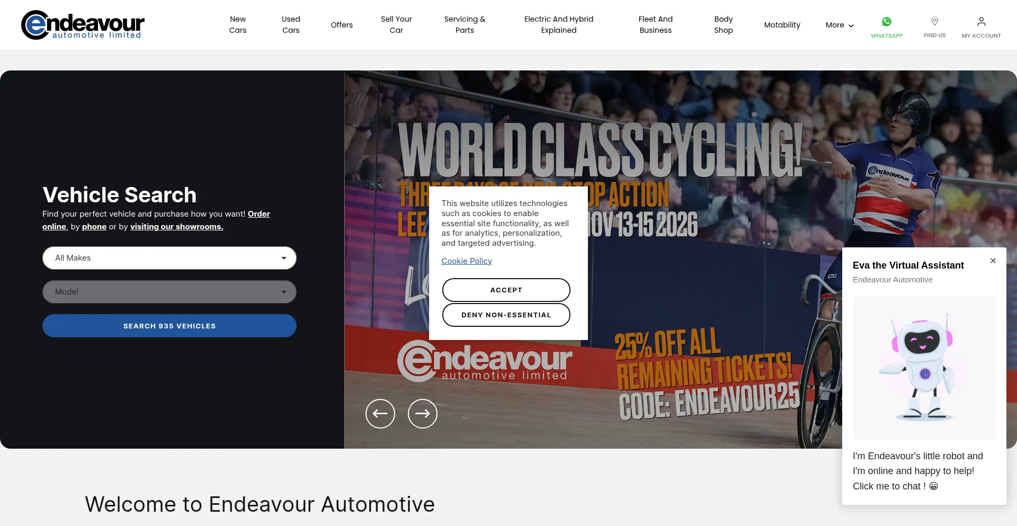
Task: Follow the visiting our showrooms link
Action: point(177,227)
